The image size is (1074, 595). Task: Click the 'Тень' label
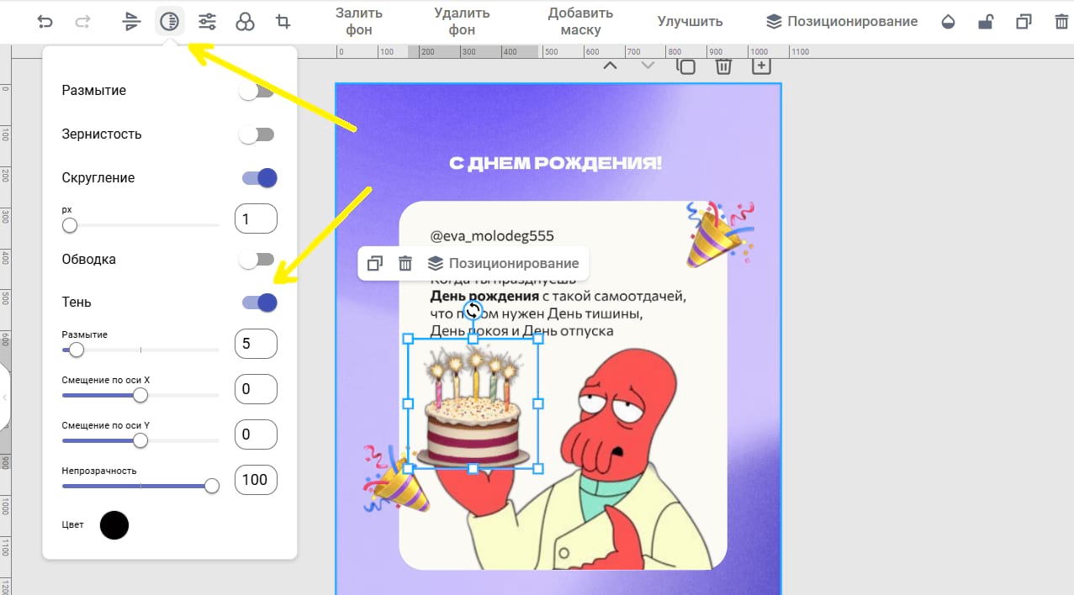[77, 303]
